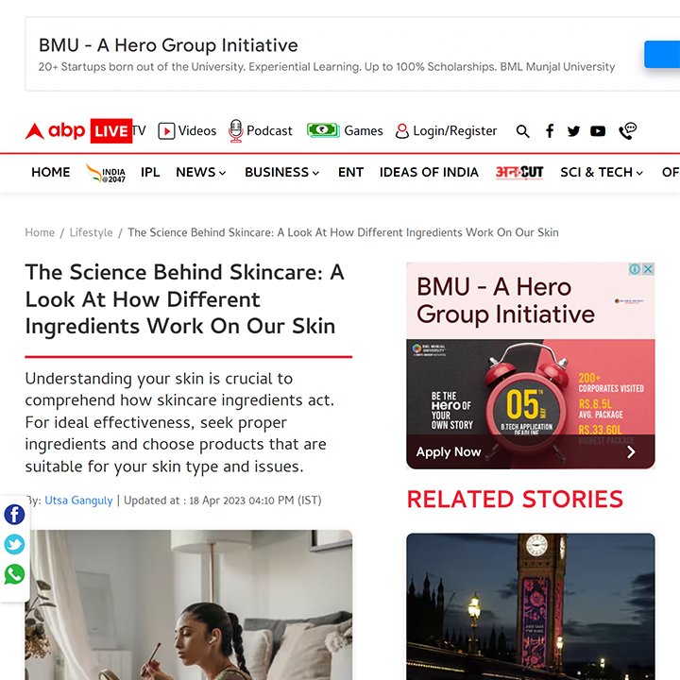Screen dimensions: 680x680
Task: Share article via floating Facebook icon
Action: click(x=14, y=515)
